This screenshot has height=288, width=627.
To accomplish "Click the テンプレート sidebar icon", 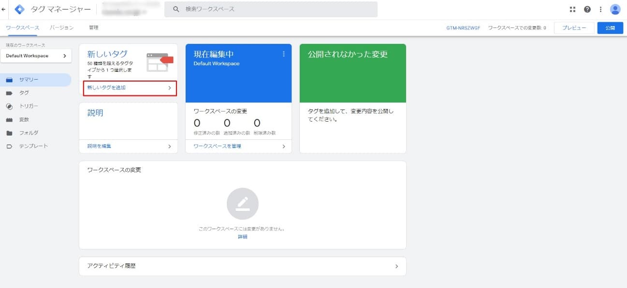I will 9,146.
